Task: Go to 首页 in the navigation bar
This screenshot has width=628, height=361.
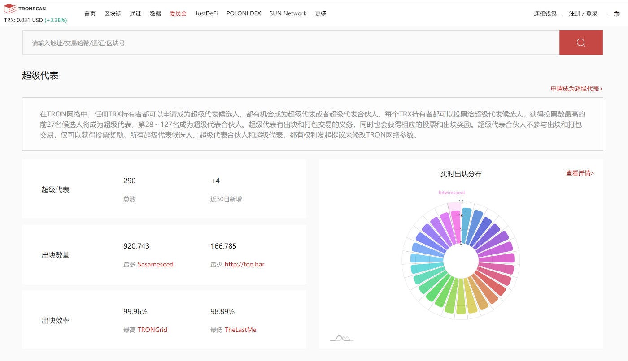Action: click(x=90, y=13)
